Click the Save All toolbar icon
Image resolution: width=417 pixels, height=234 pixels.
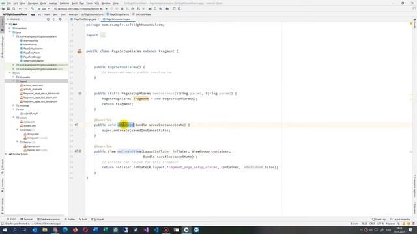(8, 8)
